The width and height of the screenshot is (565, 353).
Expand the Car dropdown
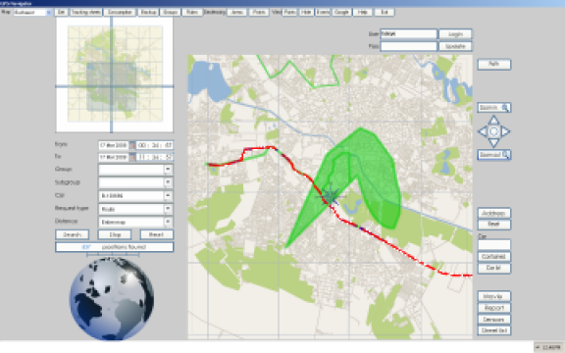pos(168,195)
